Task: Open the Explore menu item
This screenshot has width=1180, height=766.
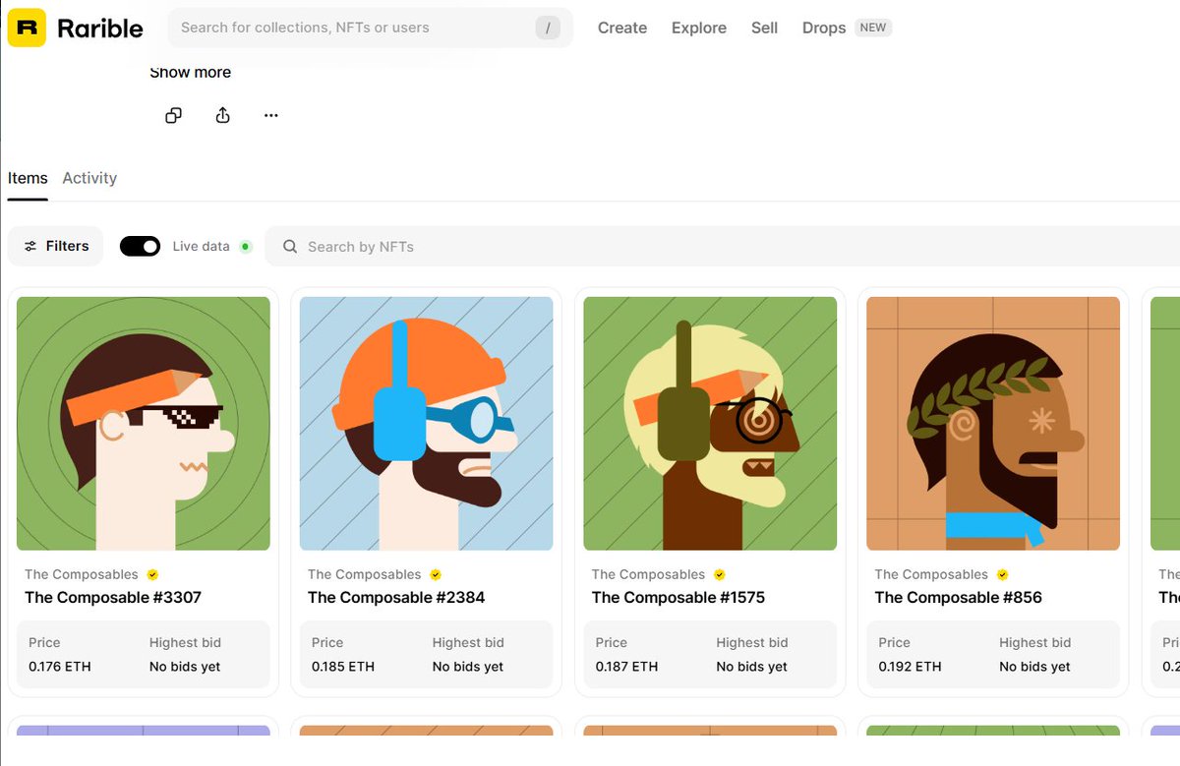Action: click(x=699, y=28)
